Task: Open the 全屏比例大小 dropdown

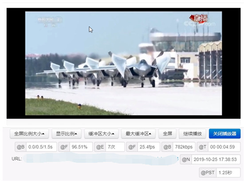Action: click(x=29, y=134)
